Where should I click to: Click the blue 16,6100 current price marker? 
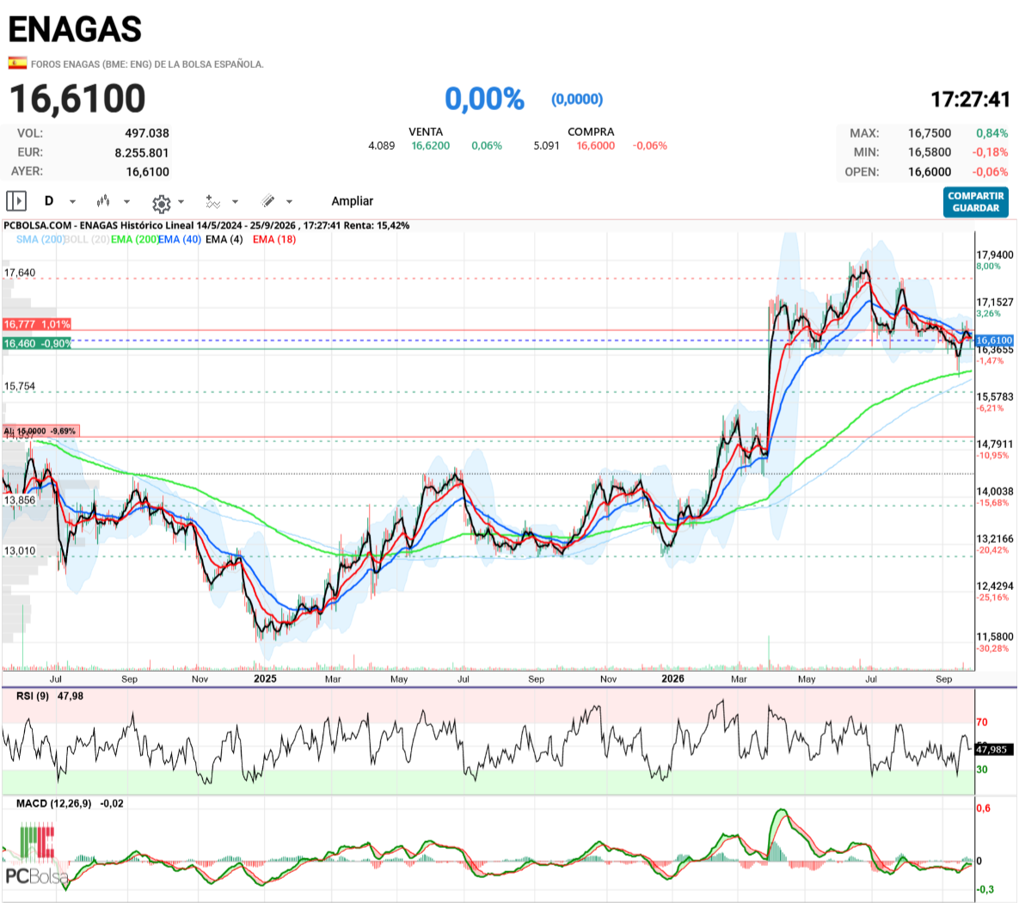(994, 340)
